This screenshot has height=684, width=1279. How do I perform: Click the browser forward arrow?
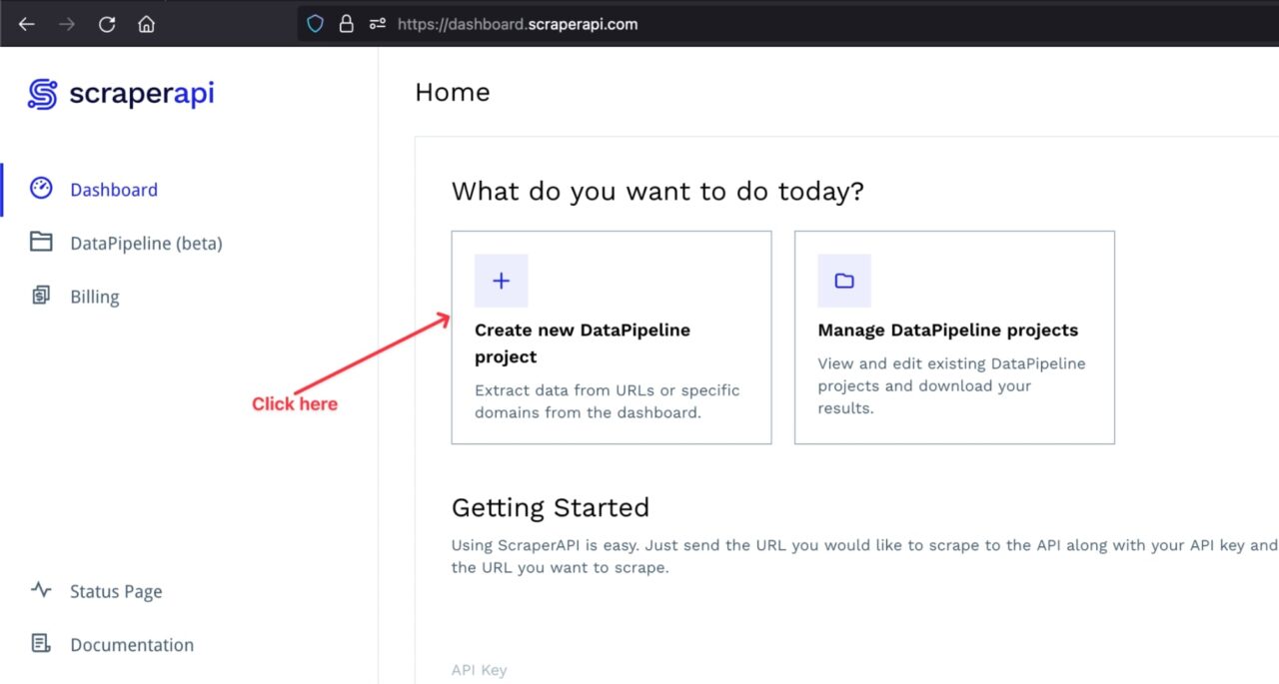point(67,24)
